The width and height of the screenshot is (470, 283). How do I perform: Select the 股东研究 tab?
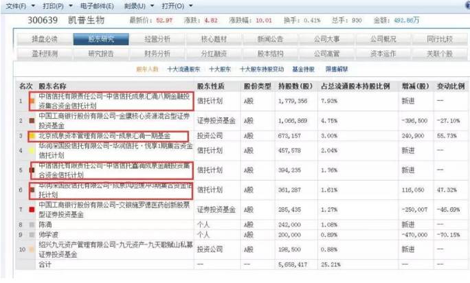pos(101,39)
